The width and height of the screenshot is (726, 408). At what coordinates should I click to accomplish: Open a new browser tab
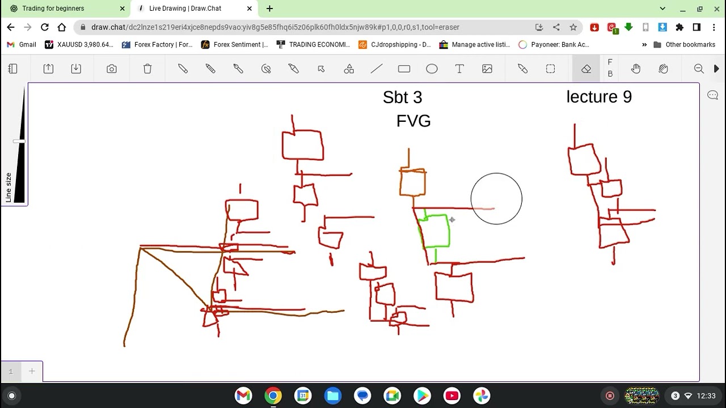[x=269, y=8]
